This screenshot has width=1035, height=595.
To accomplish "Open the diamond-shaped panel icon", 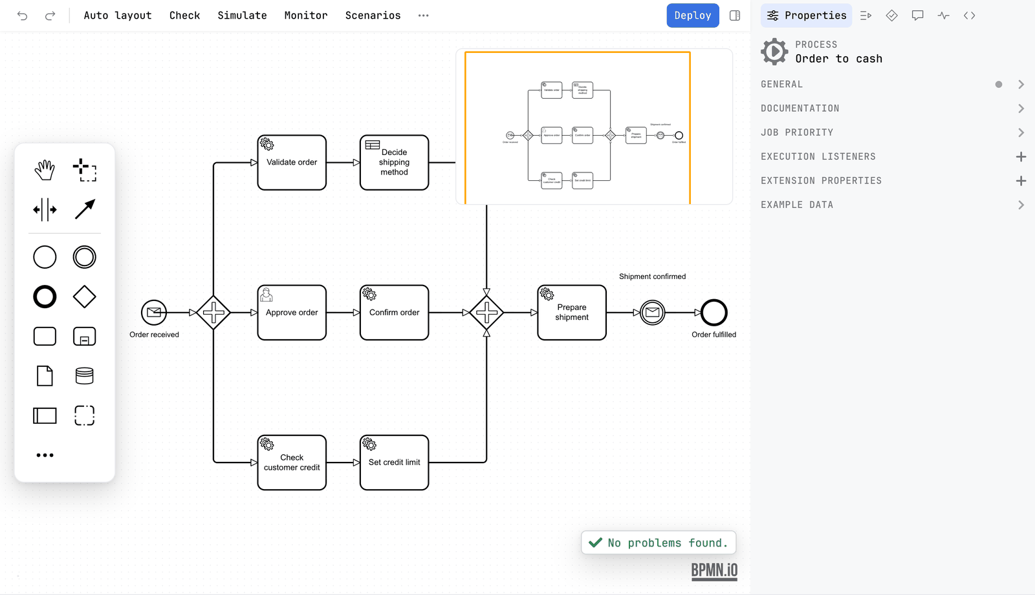I will tap(891, 16).
